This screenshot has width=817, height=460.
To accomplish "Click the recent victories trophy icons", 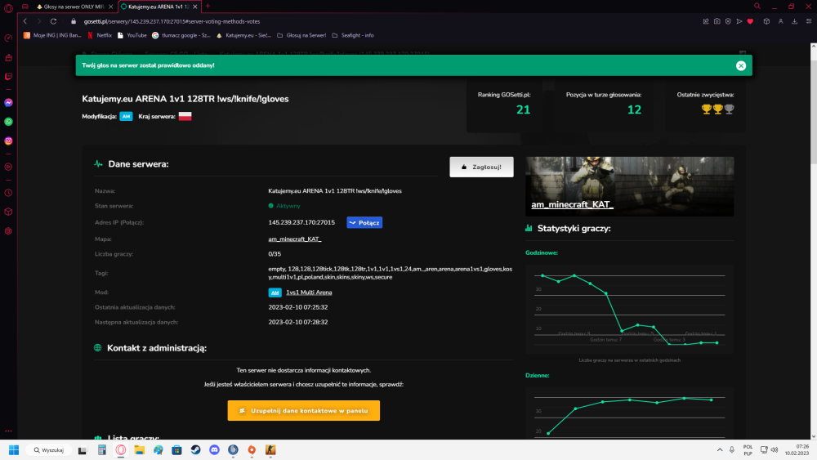I will pyautogui.click(x=718, y=109).
